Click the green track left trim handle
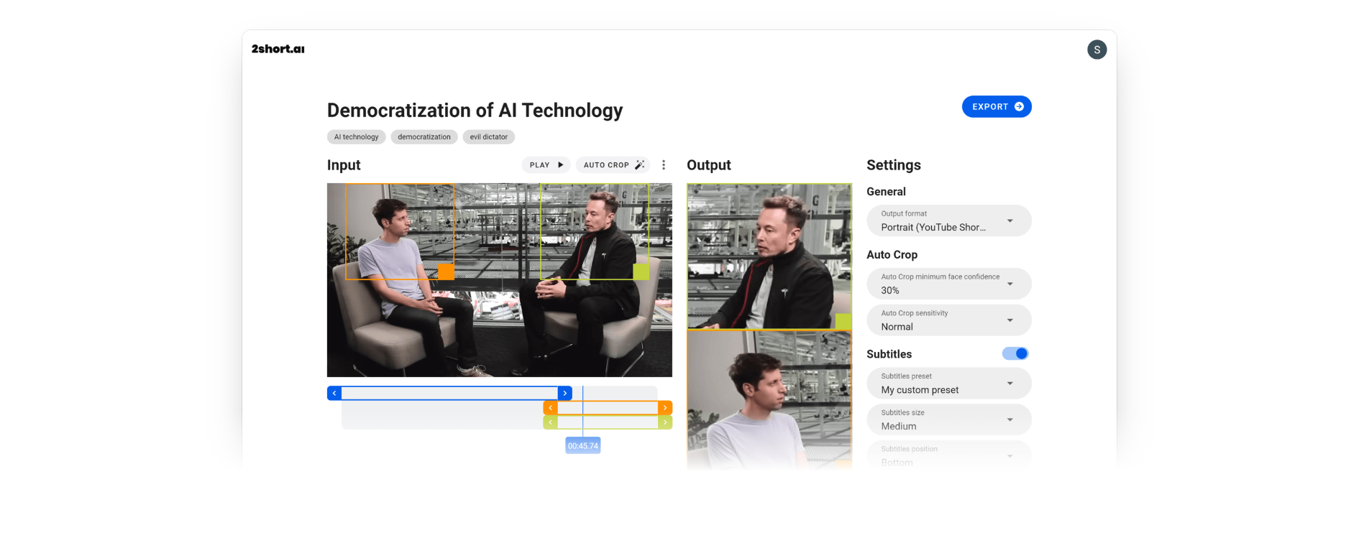1364x538 pixels. click(550, 422)
